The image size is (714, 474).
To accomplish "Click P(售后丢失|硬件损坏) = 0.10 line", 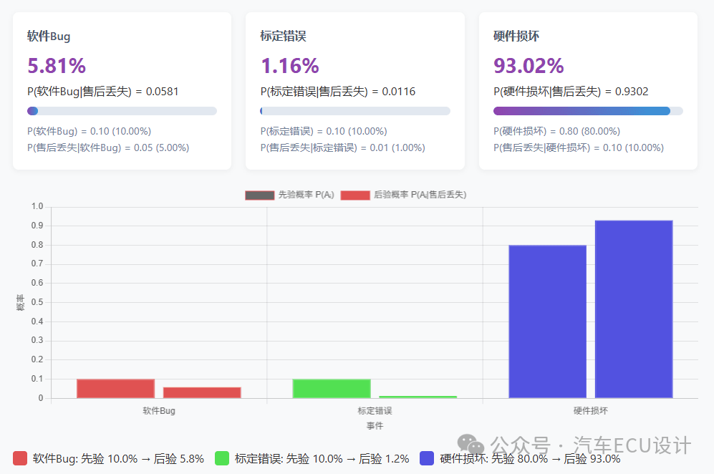I will pos(579,147).
